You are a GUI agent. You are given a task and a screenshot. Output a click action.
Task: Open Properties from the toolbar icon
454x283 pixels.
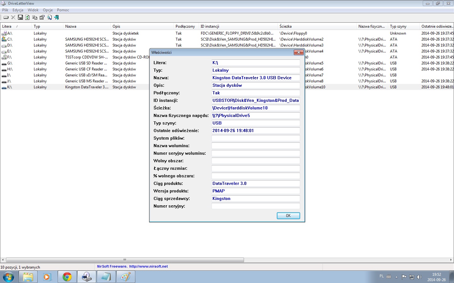point(42,17)
